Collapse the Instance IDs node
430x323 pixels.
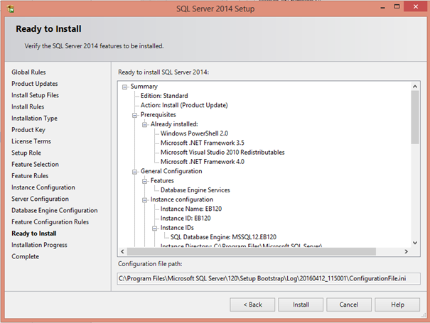(x=155, y=228)
